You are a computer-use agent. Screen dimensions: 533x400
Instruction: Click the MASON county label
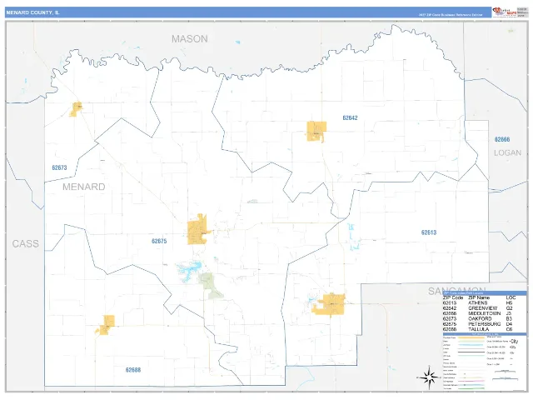pos(189,39)
